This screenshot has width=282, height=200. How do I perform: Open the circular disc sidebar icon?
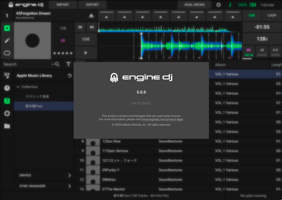[7, 114]
